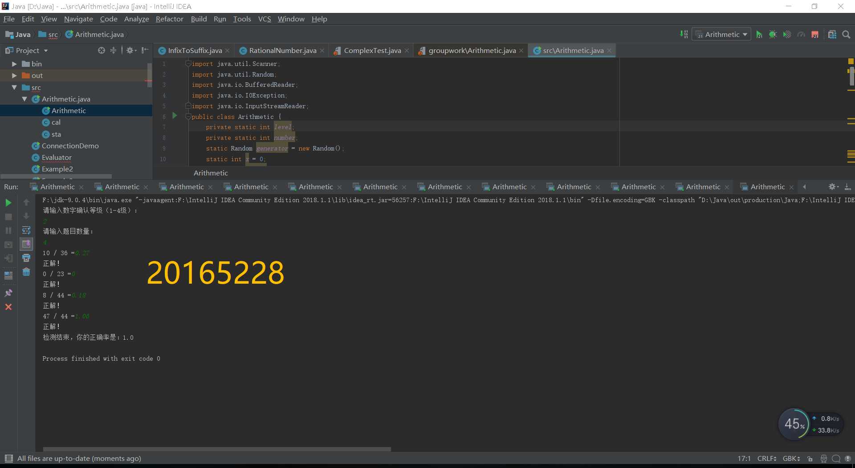855x468 pixels.
Task: Expand the out folder
Action: click(14, 75)
